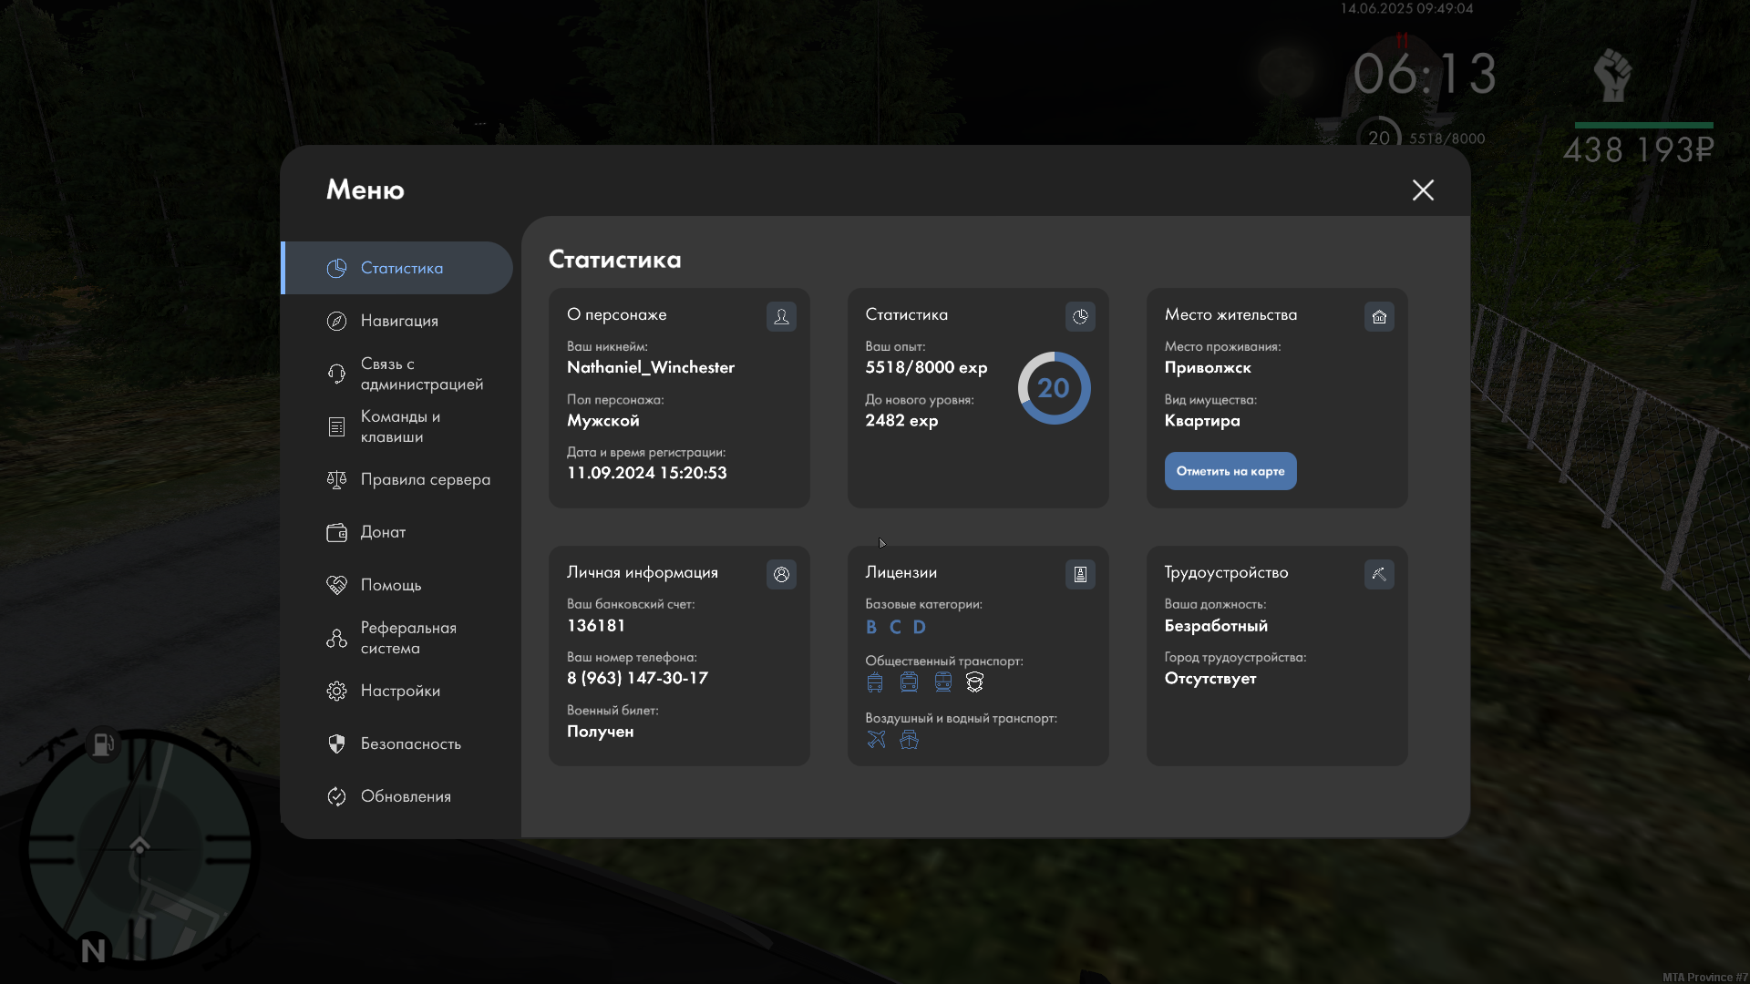Click the fist weapon icon in HUD
This screenshot has height=984, width=1750.
[x=1612, y=76]
